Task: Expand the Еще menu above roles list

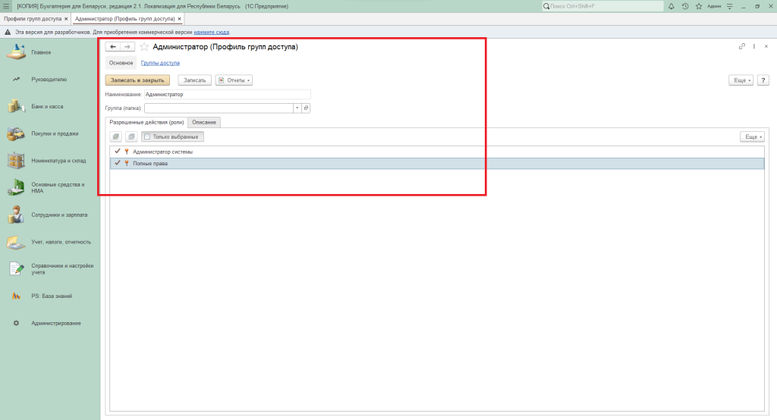Action: pyautogui.click(x=751, y=136)
